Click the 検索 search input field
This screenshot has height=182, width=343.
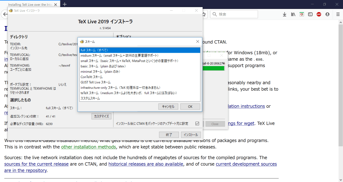[236, 14]
